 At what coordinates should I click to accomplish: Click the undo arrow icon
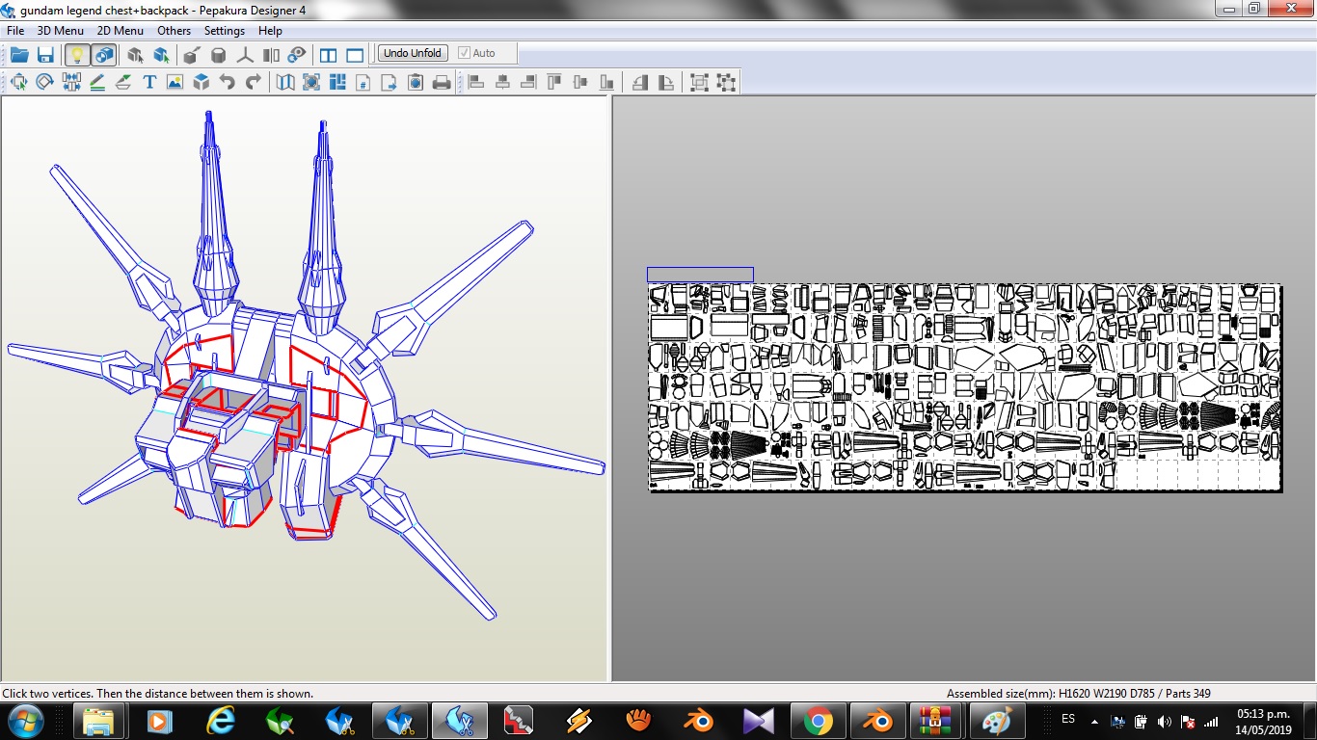(x=228, y=82)
